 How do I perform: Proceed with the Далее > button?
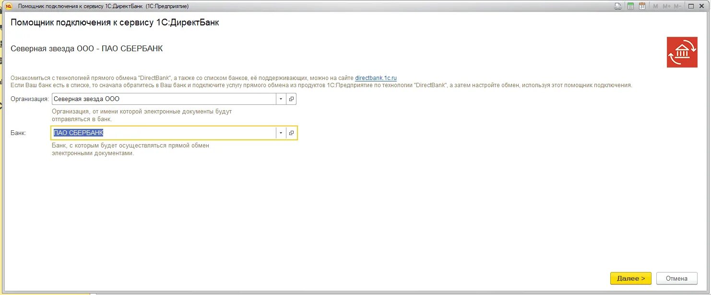[631, 278]
